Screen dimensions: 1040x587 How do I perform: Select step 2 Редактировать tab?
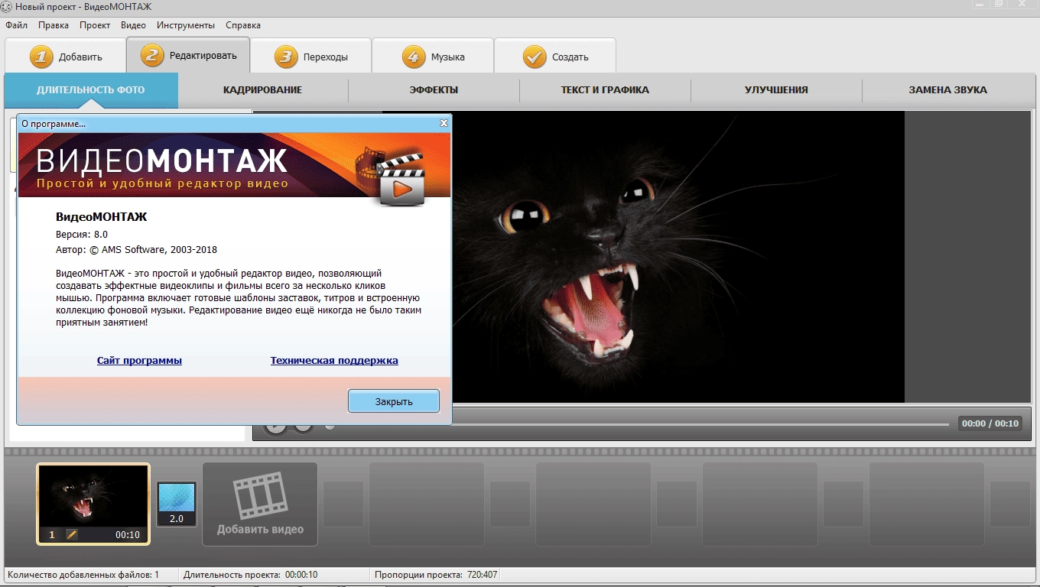point(188,55)
